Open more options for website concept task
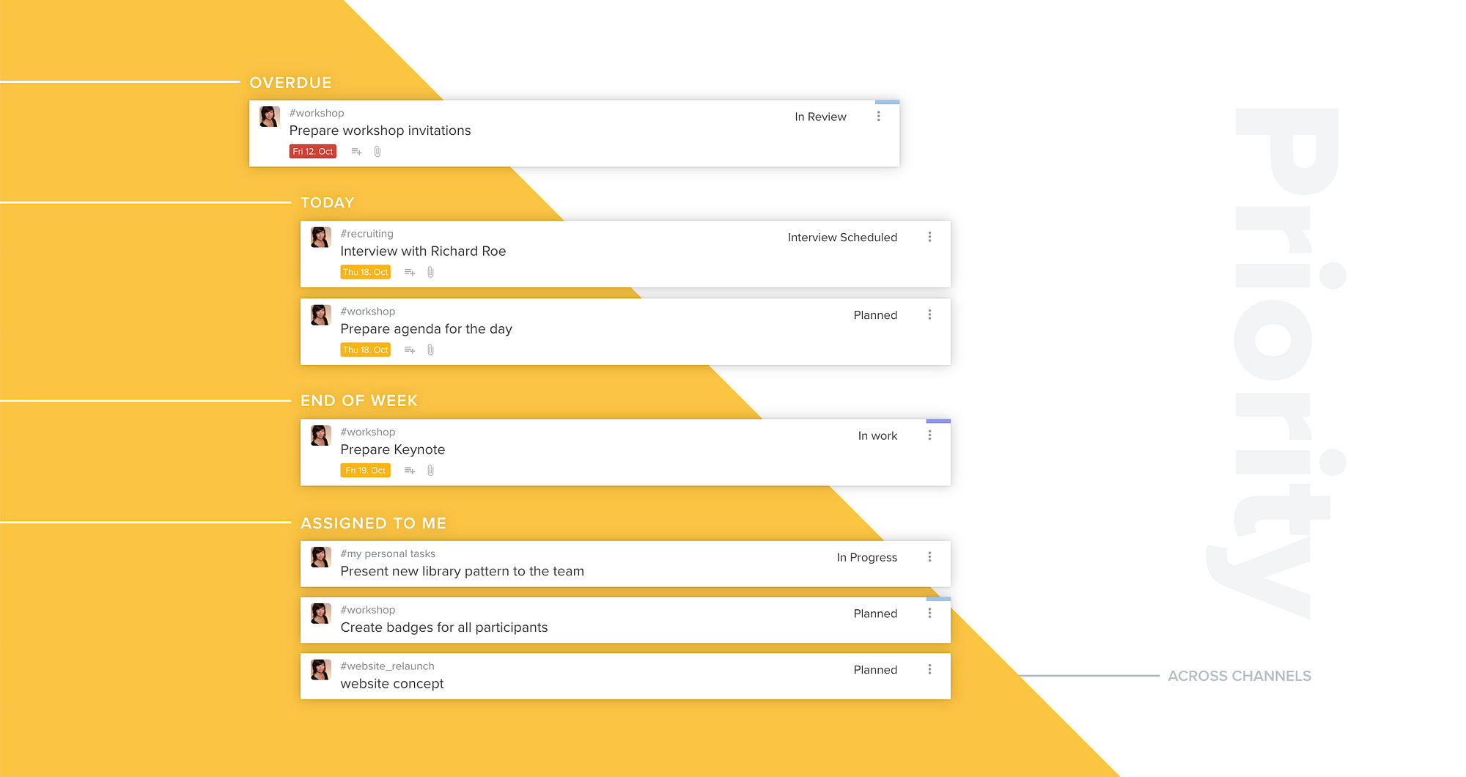Viewport: 1466px width, 777px height. tap(929, 670)
